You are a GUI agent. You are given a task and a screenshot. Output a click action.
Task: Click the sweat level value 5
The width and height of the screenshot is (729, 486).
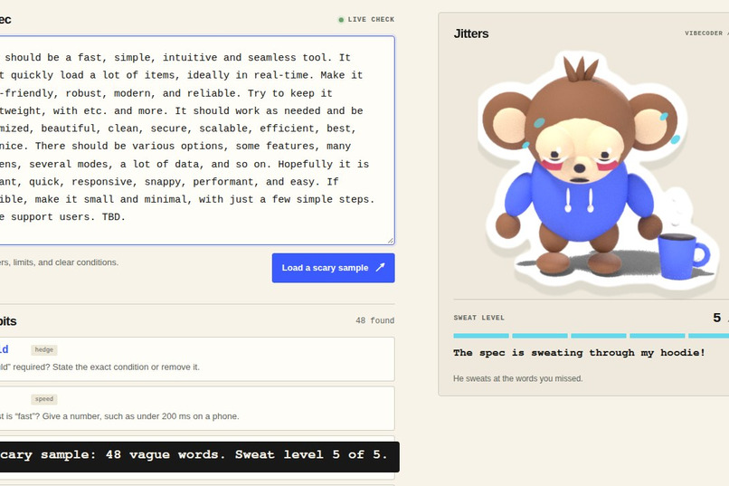(717, 318)
